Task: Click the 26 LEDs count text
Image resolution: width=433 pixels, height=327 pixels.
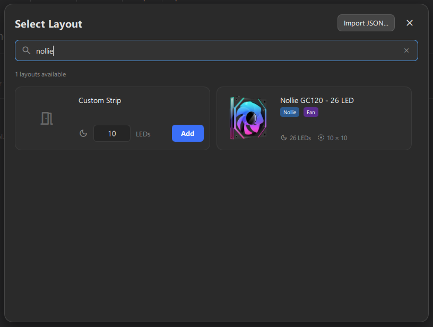Action: click(x=300, y=138)
